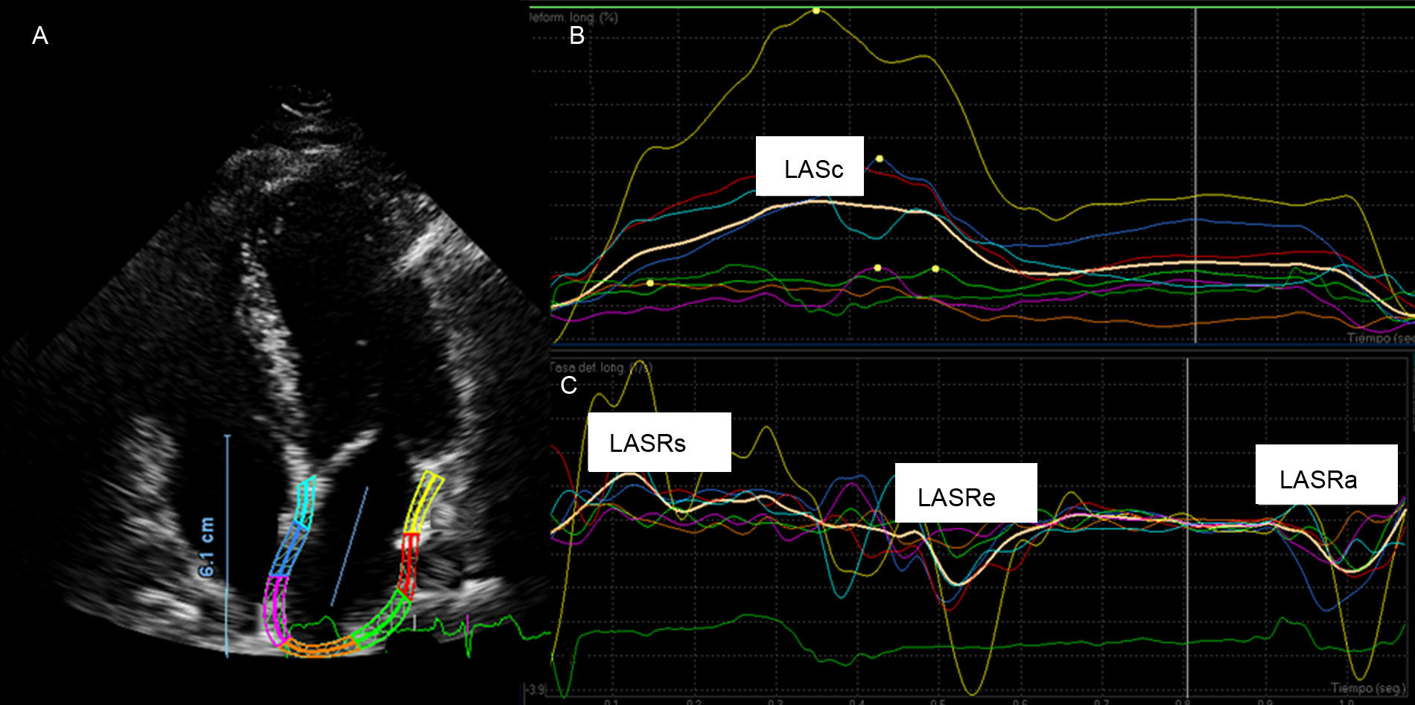The width and height of the screenshot is (1415, 705).
Task: Click the LASRs label box
Action: tap(659, 442)
